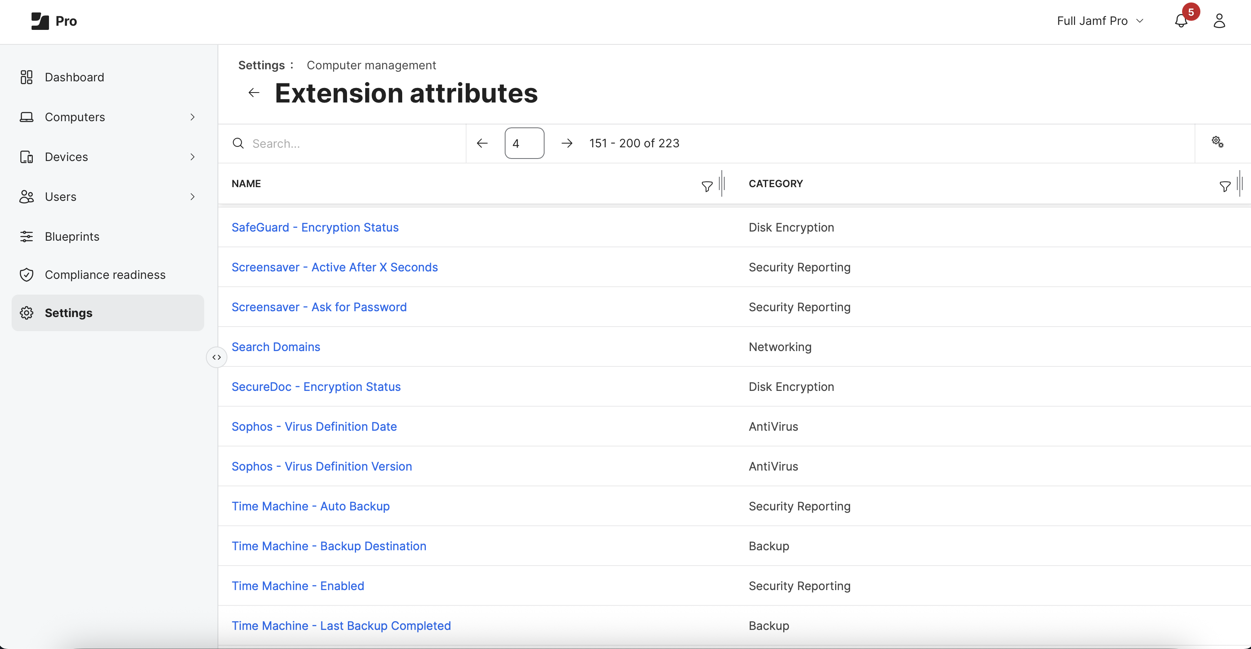The width and height of the screenshot is (1251, 649).
Task: Click the table settings gear icon
Action: point(1217,142)
